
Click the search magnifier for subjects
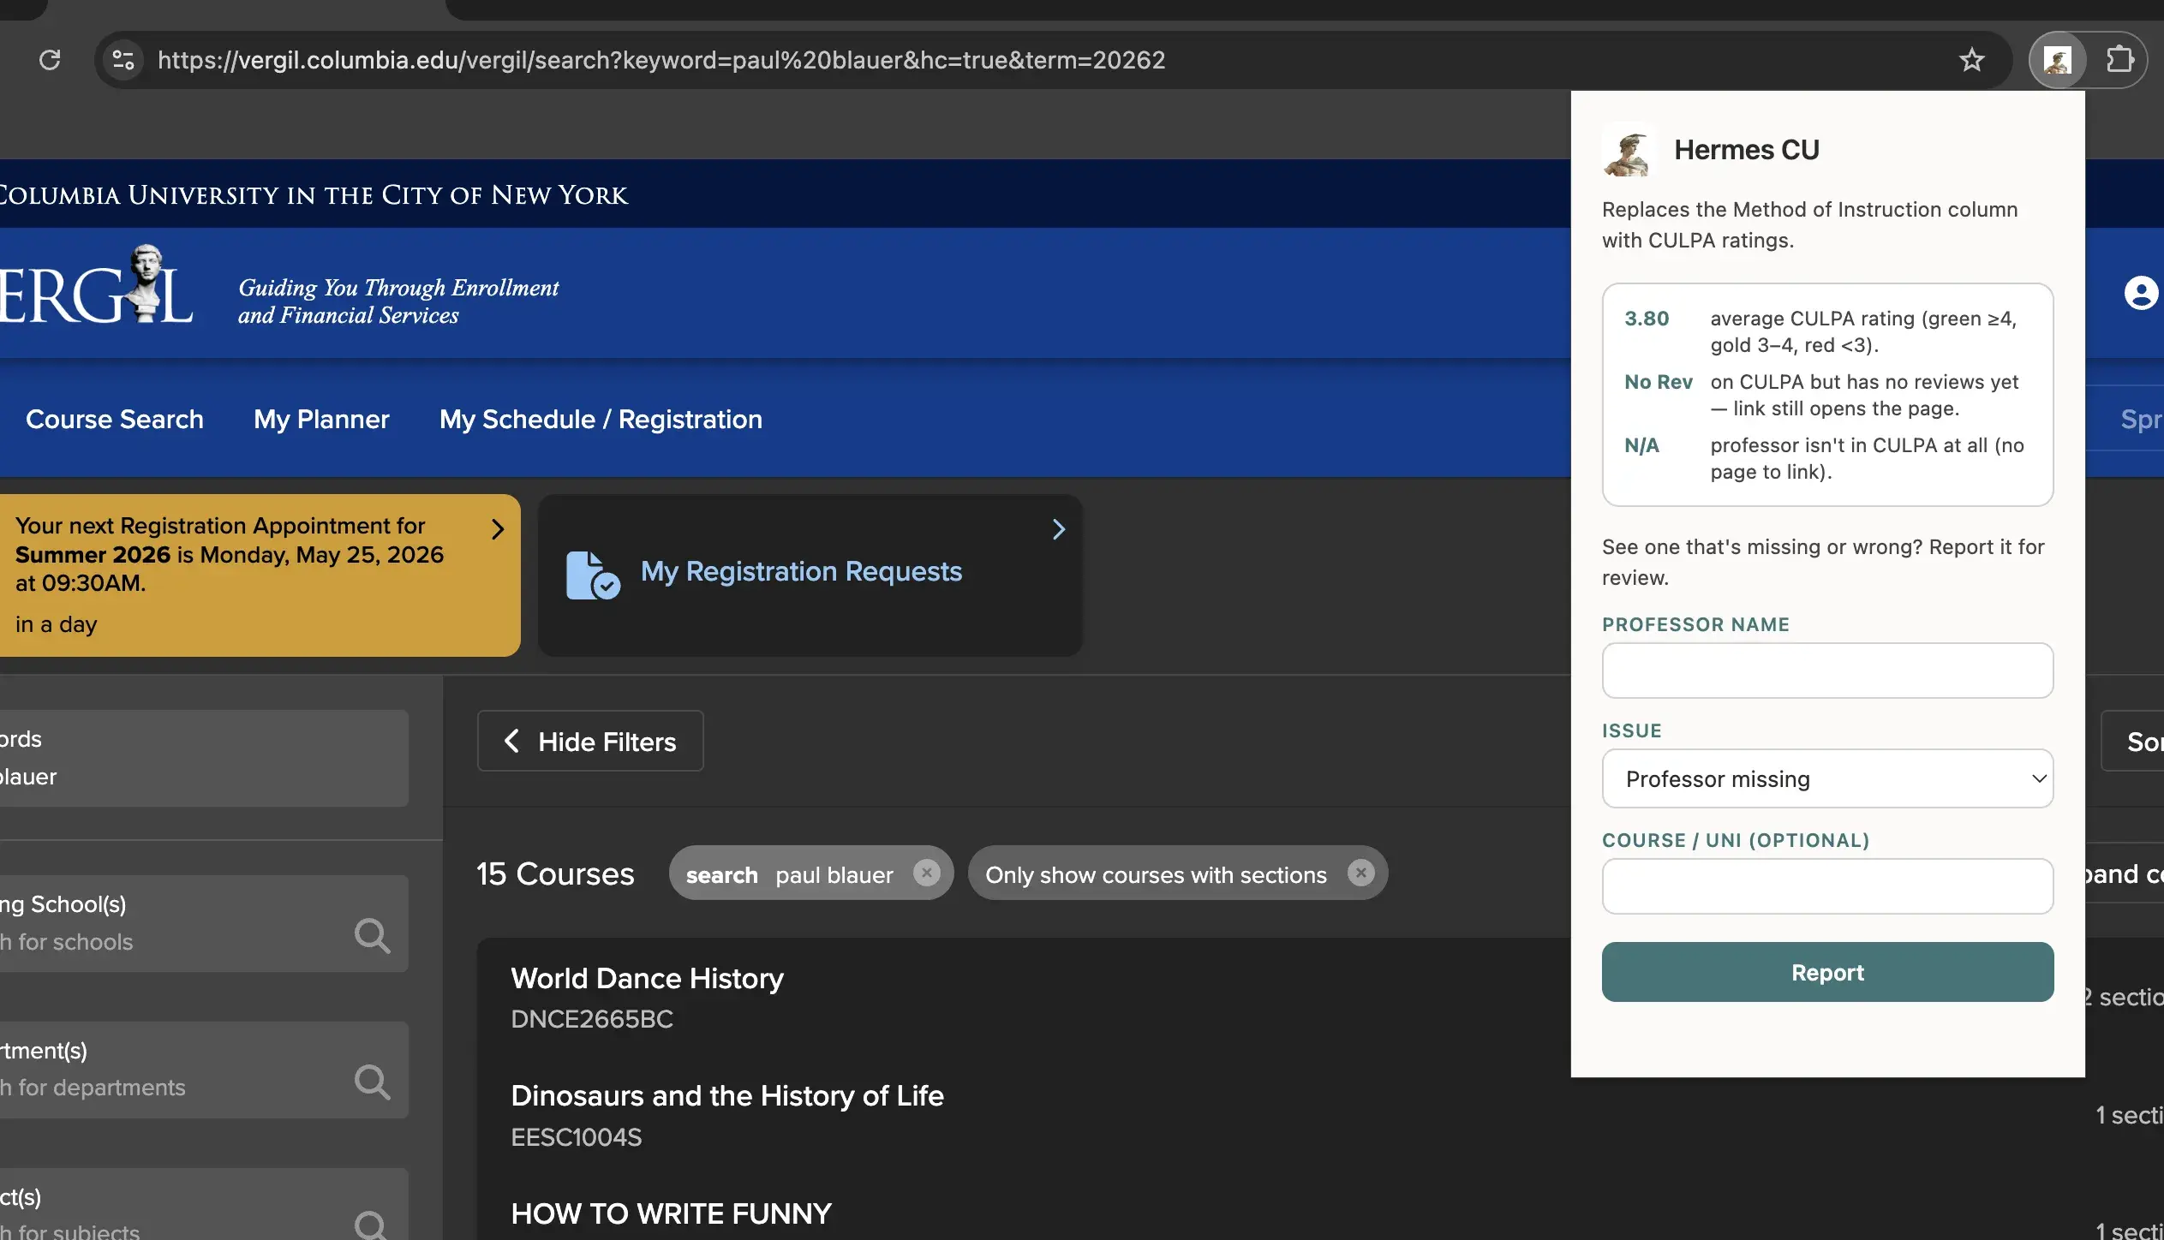[373, 1225]
